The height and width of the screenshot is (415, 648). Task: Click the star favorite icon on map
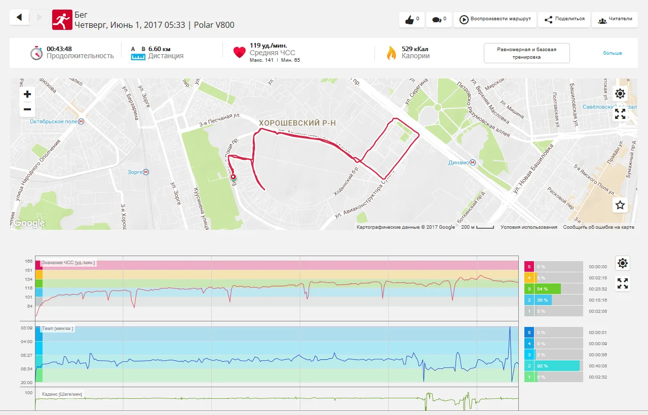click(620, 205)
